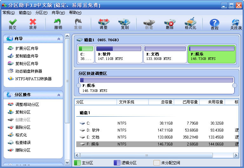This screenshot has width=244, height=168.
Task: Click 检查错误 in partition operations
Action: click(23, 143)
